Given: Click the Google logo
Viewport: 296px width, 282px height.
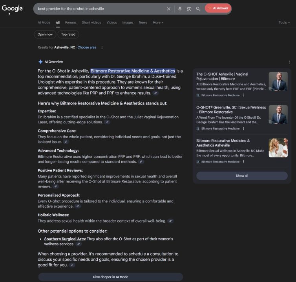Looking at the screenshot, I should (x=13, y=8).
